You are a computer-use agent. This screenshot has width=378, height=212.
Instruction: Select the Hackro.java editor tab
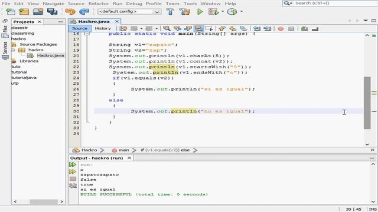(x=94, y=21)
